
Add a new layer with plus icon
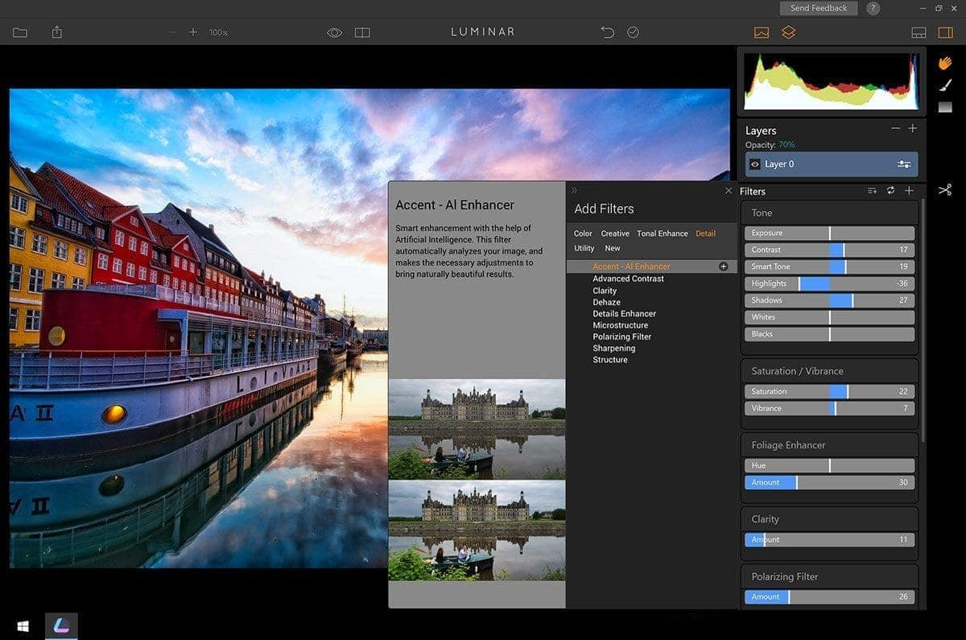pos(912,129)
